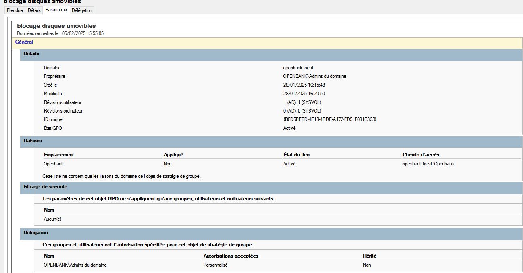Click the ID unique GUID value
This screenshot has height=273, width=523.
point(330,119)
